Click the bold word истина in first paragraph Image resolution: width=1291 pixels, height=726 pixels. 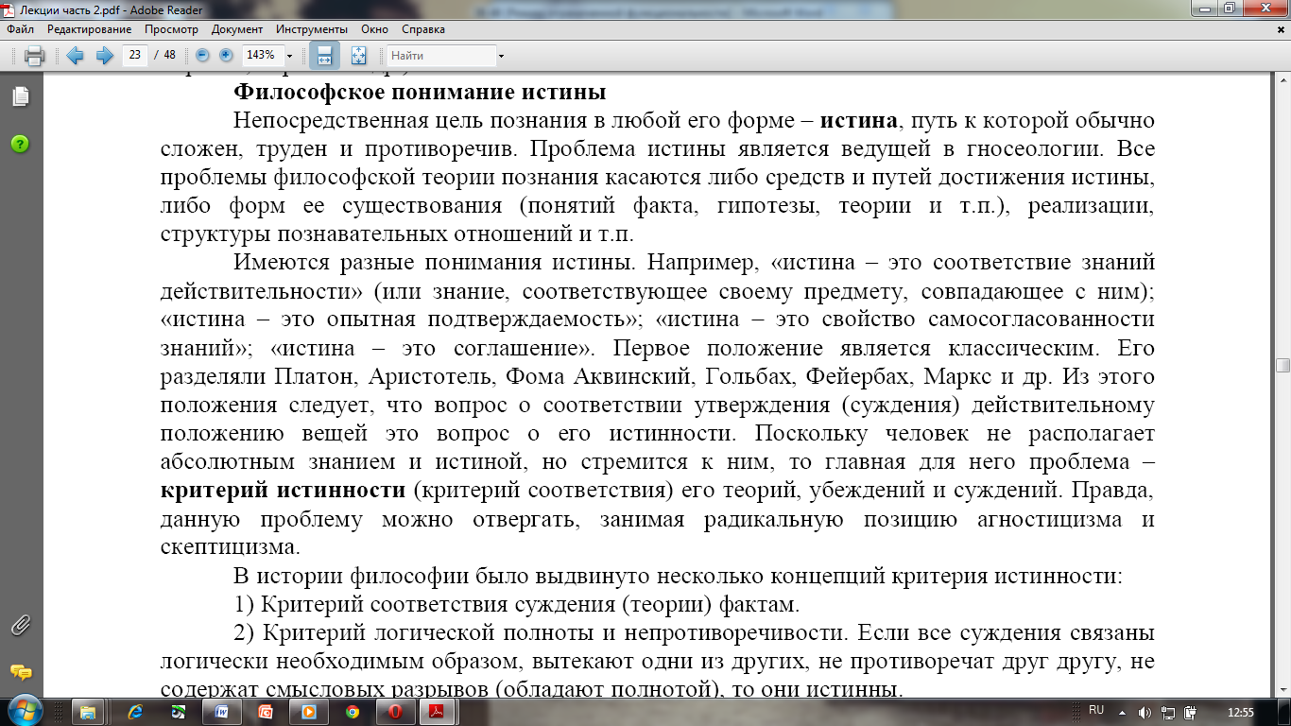point(858,121)
